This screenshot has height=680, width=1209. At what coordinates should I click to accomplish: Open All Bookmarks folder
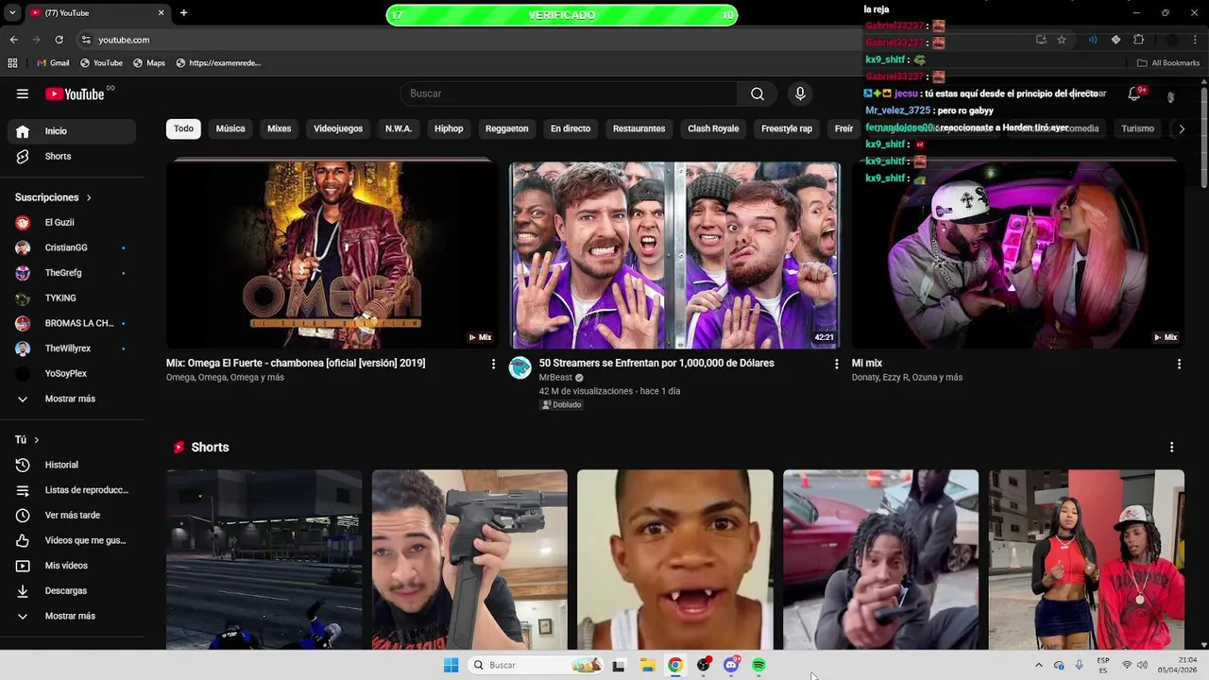coord(1168,63)
